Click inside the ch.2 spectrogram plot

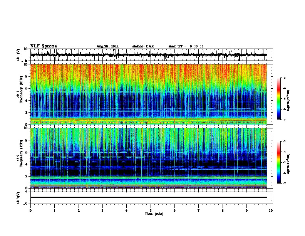[x=149, y=158]
